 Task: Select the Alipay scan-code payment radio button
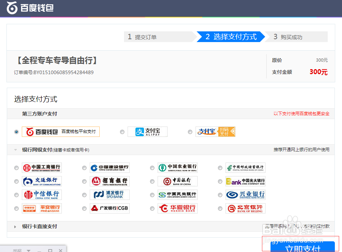(190, 132)
